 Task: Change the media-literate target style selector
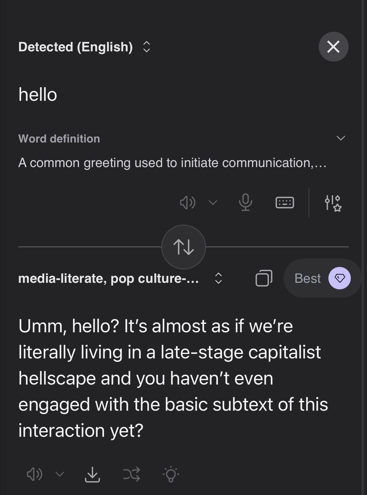(120, 278)
